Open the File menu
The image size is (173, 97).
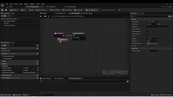[x=7, y=4]
